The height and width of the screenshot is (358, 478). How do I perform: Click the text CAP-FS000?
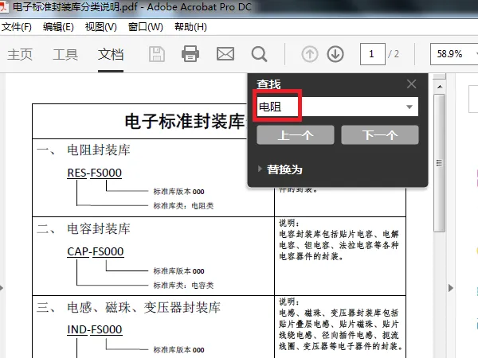point(96,251)
